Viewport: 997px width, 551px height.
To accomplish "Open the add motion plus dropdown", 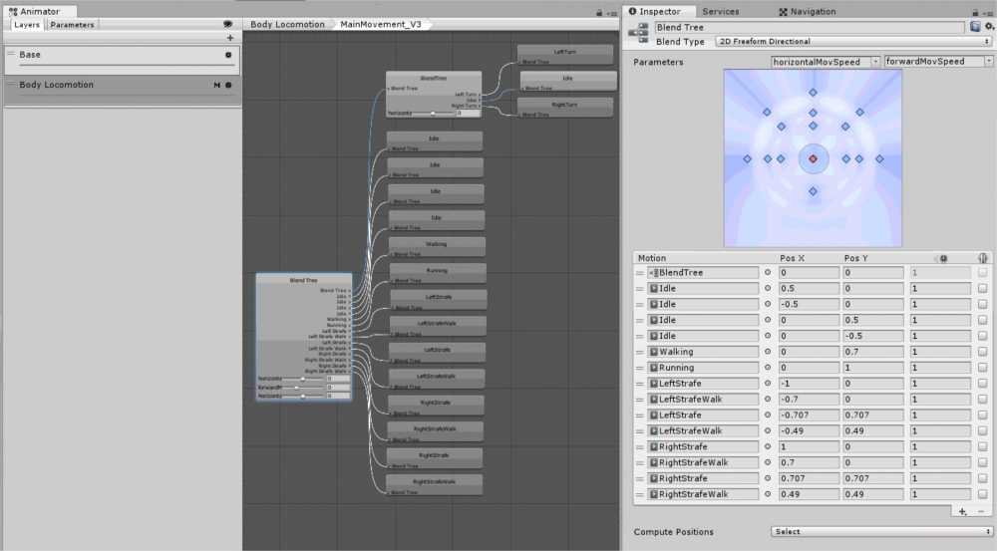I will coord(963,511).
